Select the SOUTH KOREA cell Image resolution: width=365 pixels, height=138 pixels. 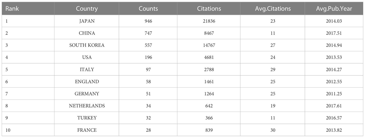87,45
